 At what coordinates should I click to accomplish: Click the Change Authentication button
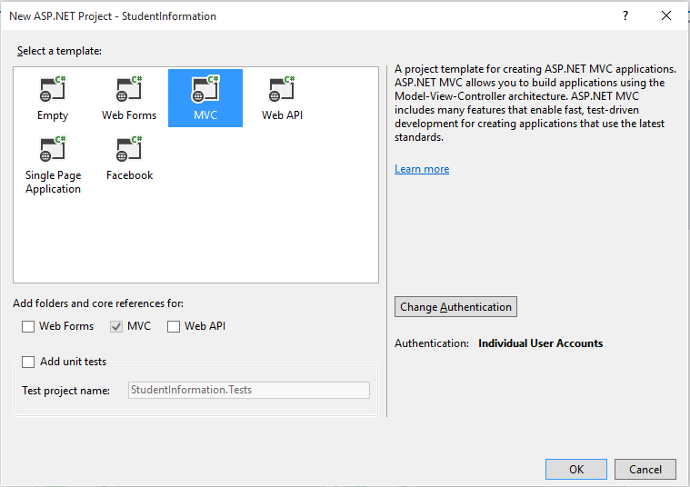(455, 307)
